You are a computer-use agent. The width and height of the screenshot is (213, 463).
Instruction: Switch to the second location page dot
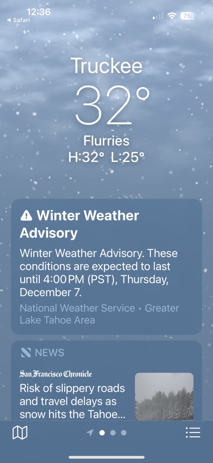(113, 433)
